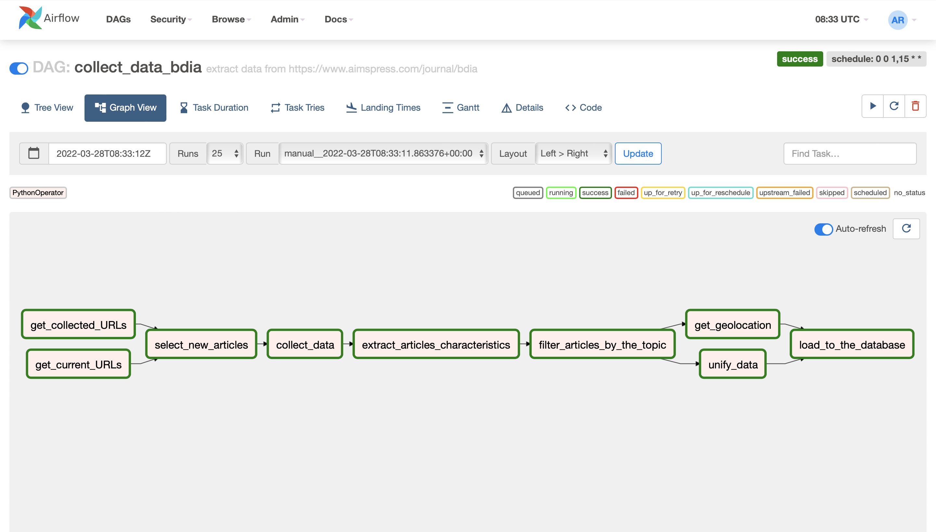Screen dimensions: 936x532
Task: Open the Runs count dropdown showing 25
Action: click(x=225, y=154)
